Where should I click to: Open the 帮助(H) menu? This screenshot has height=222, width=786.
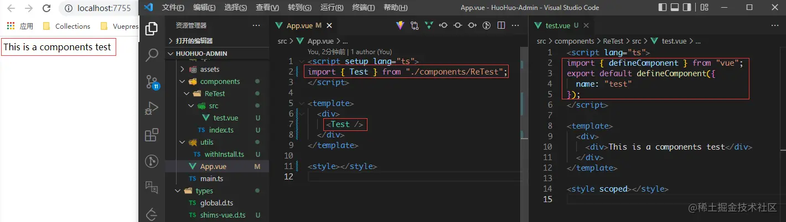click(x=396, y=8)
